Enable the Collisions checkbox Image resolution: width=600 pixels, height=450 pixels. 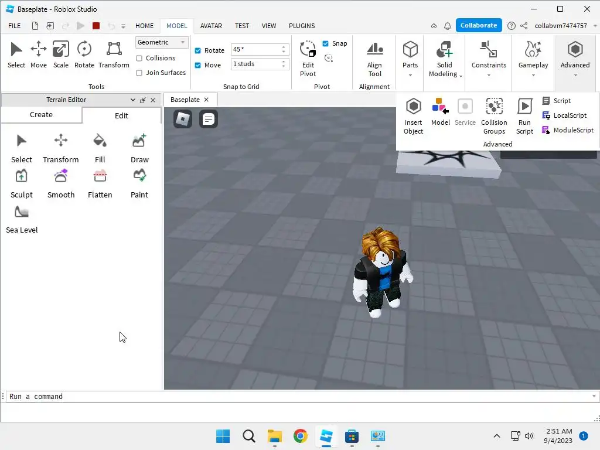point(139,58)
